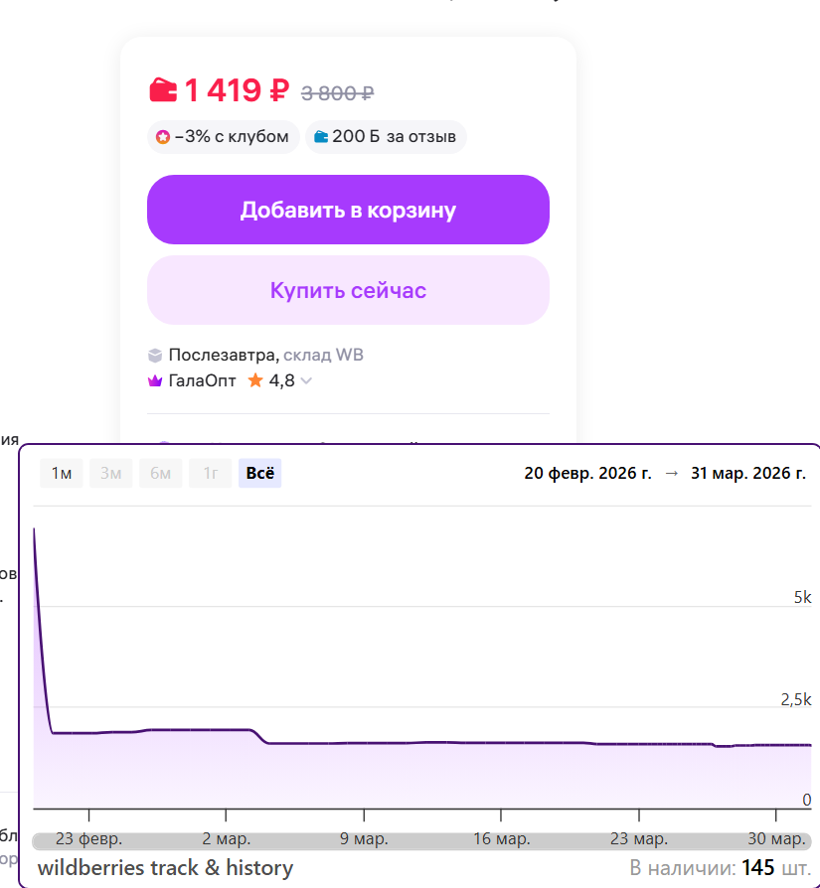The height and width of the screenshot is (888, 820).
Task: Expand seller details chevron next to 4,8
Action: click(x=306, y=381)
